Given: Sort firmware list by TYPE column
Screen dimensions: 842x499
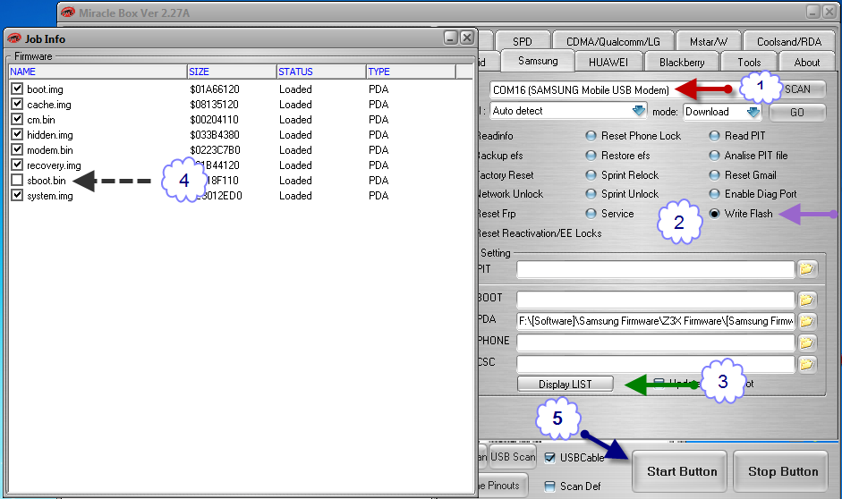Looking at the screenshot, I should (411, 72).
